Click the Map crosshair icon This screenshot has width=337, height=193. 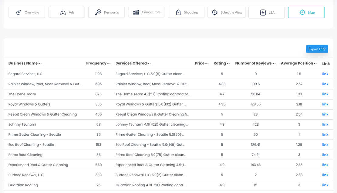pos(302,12)
